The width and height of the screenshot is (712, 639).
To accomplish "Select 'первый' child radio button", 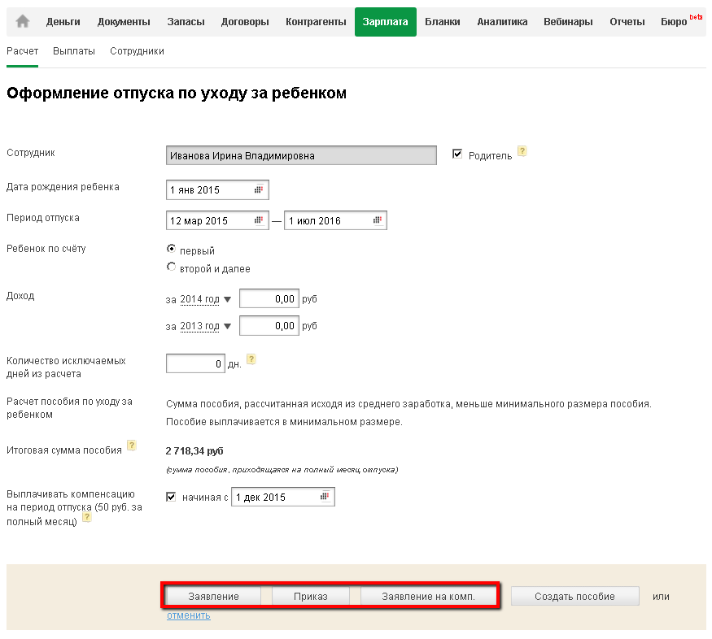I will [x=171, y=249].
